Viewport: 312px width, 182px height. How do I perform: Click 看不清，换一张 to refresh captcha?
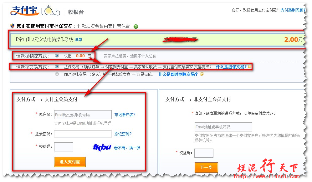coord(127,148)
